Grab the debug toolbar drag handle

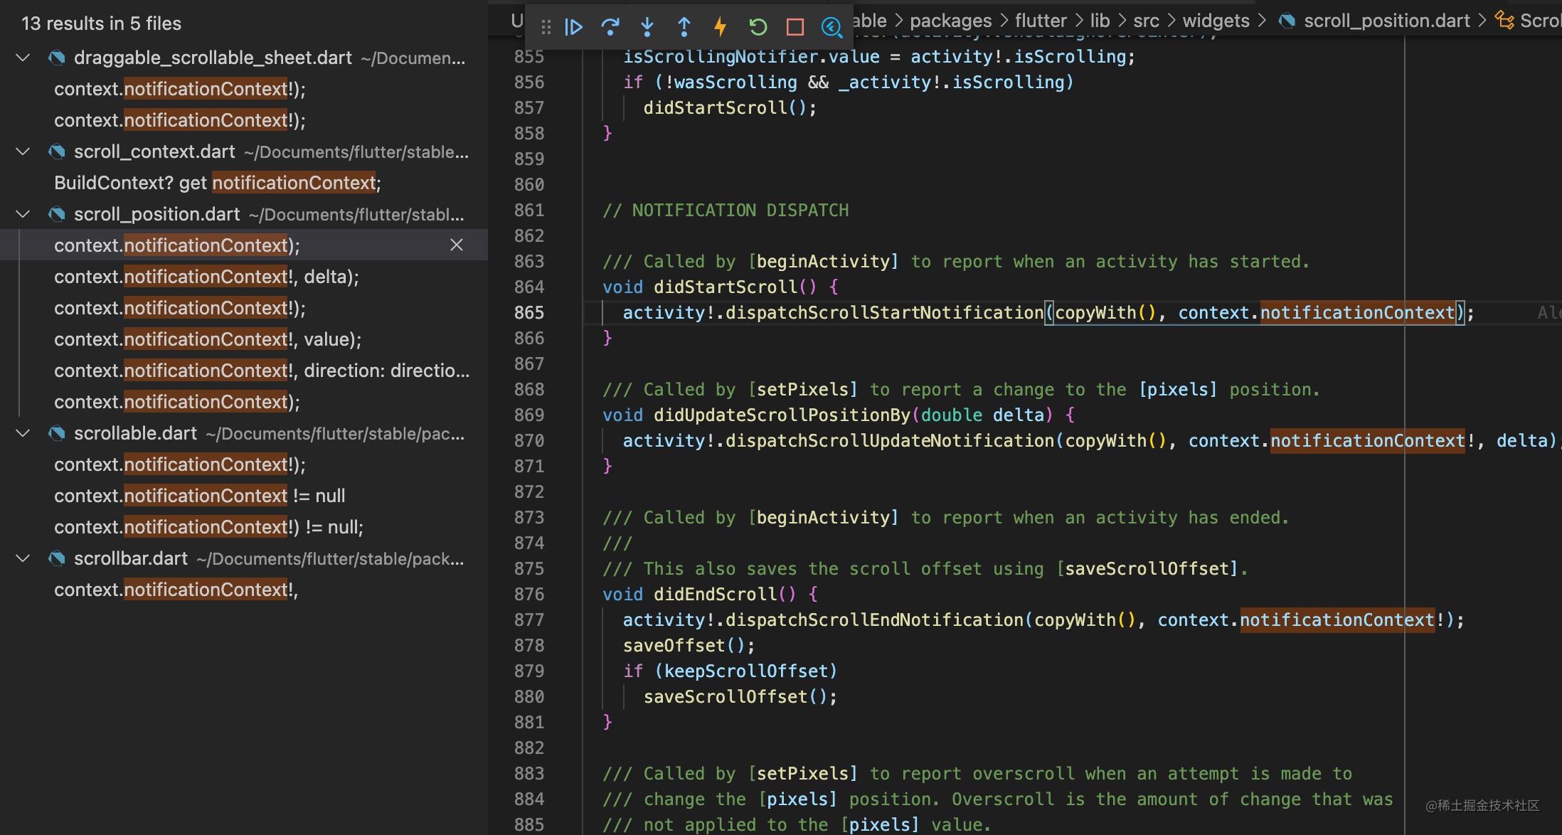coord(546,27)
